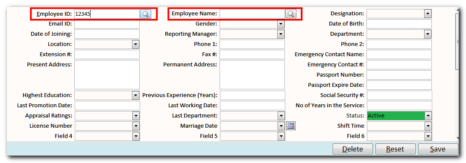The width and height of the screenshot is (466, 163).
Task: Open the Department dropdown
Action: [428, 34]
